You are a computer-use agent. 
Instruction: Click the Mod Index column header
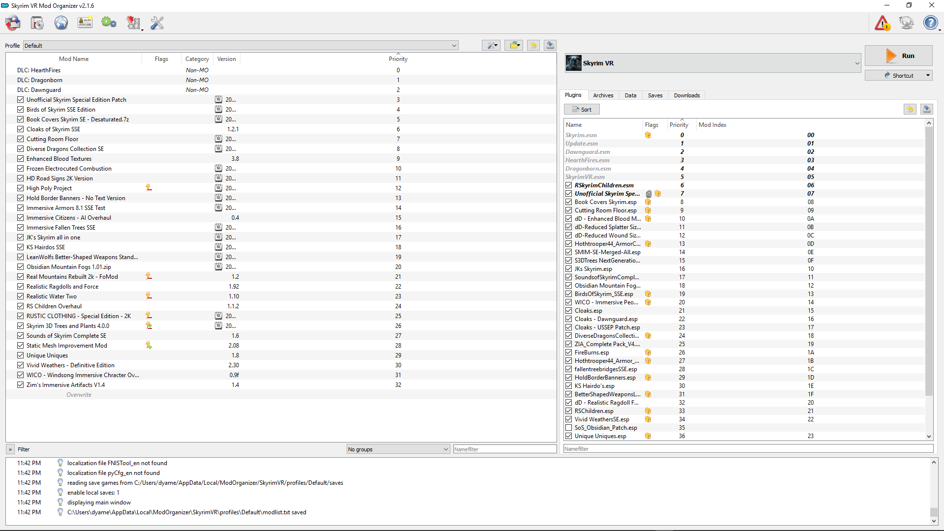point(712,124)
